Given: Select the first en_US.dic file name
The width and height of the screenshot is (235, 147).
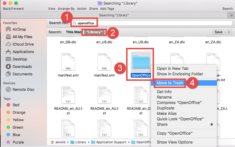Looking at the screenshot, I should coord(104,42).
